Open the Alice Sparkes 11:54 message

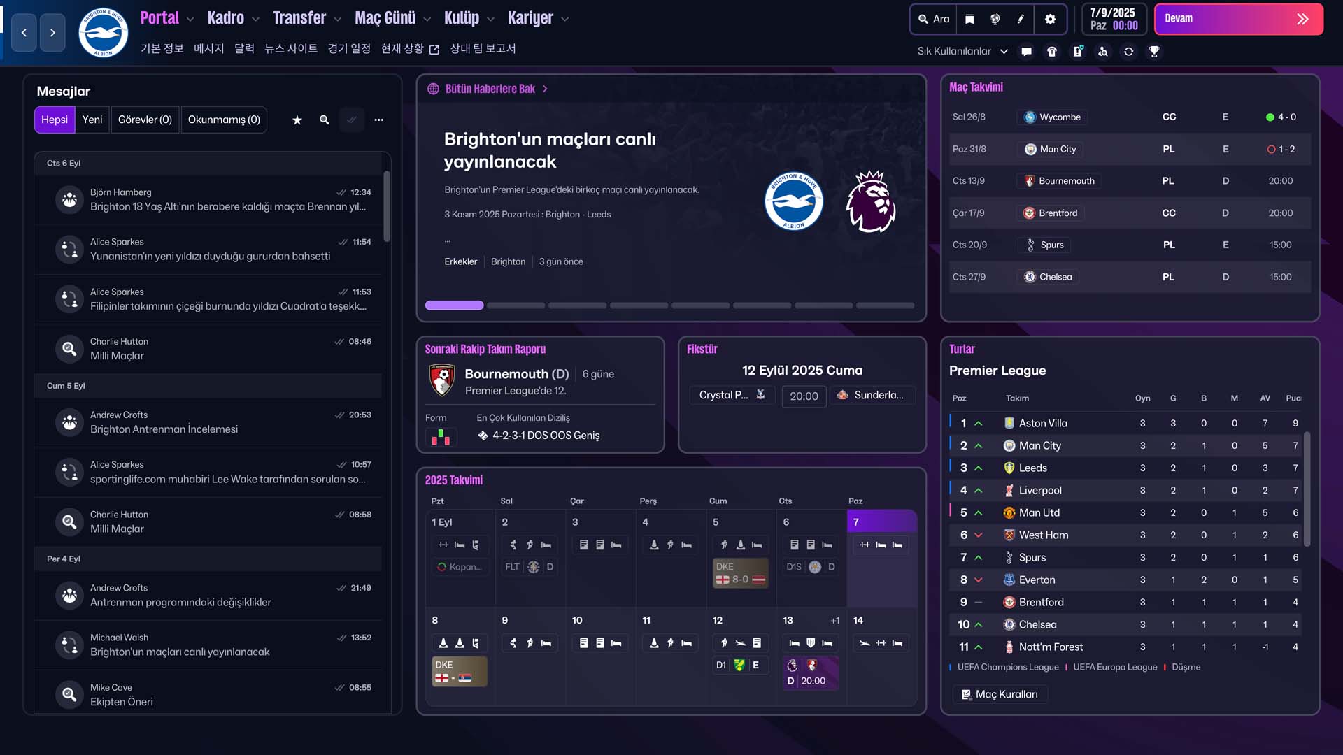coord(208,249)
